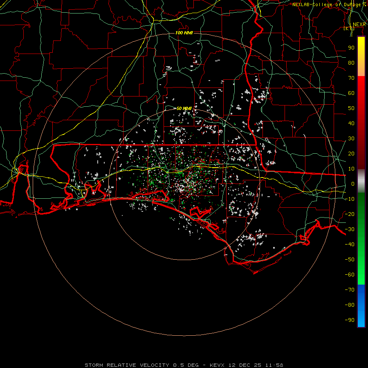Select the -70 value on velocity scale
368x368 pixels.
[x=350, y=290]
